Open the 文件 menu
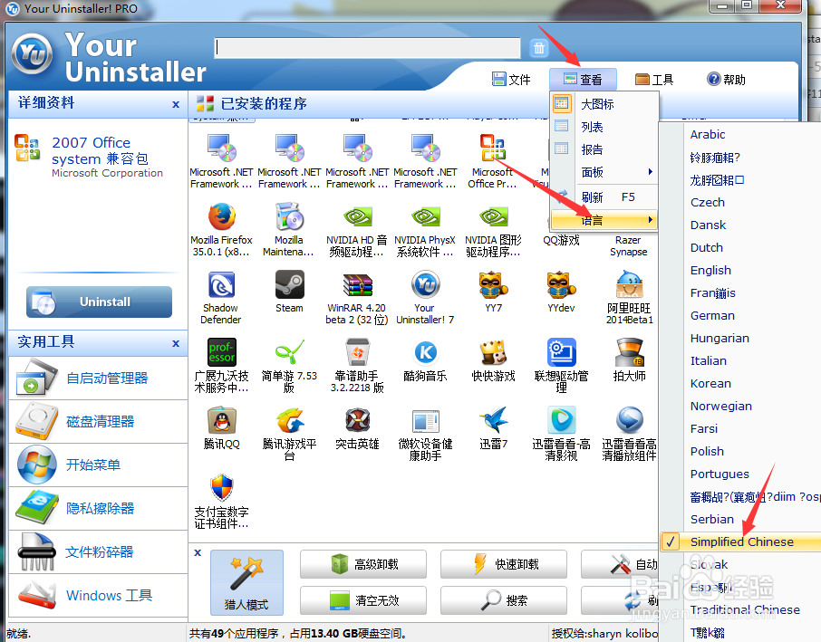This screenshot has height=642, width=821. pos(511,80)
